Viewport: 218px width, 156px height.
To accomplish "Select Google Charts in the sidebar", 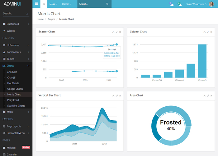I will (x=15, y=89).
